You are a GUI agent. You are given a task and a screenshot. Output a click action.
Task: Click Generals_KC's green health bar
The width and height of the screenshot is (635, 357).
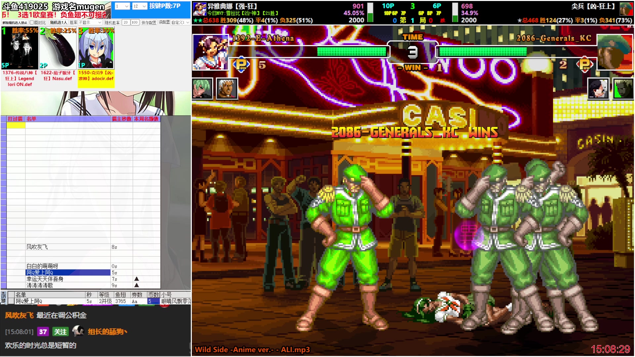coord(483,51)
